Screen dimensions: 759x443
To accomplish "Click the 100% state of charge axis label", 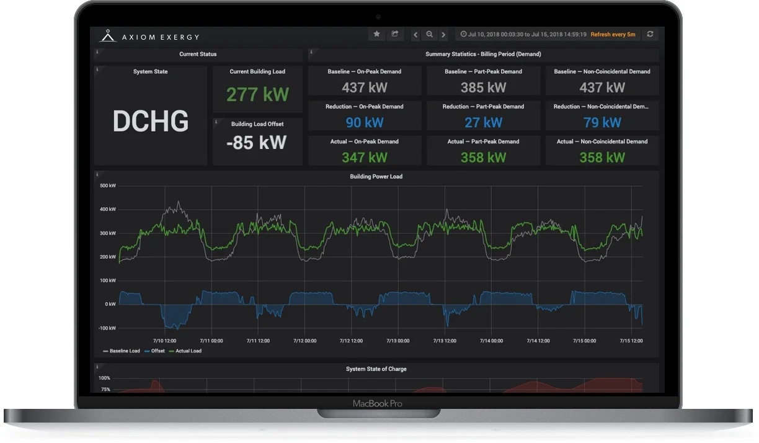I will tap(104, 378).
